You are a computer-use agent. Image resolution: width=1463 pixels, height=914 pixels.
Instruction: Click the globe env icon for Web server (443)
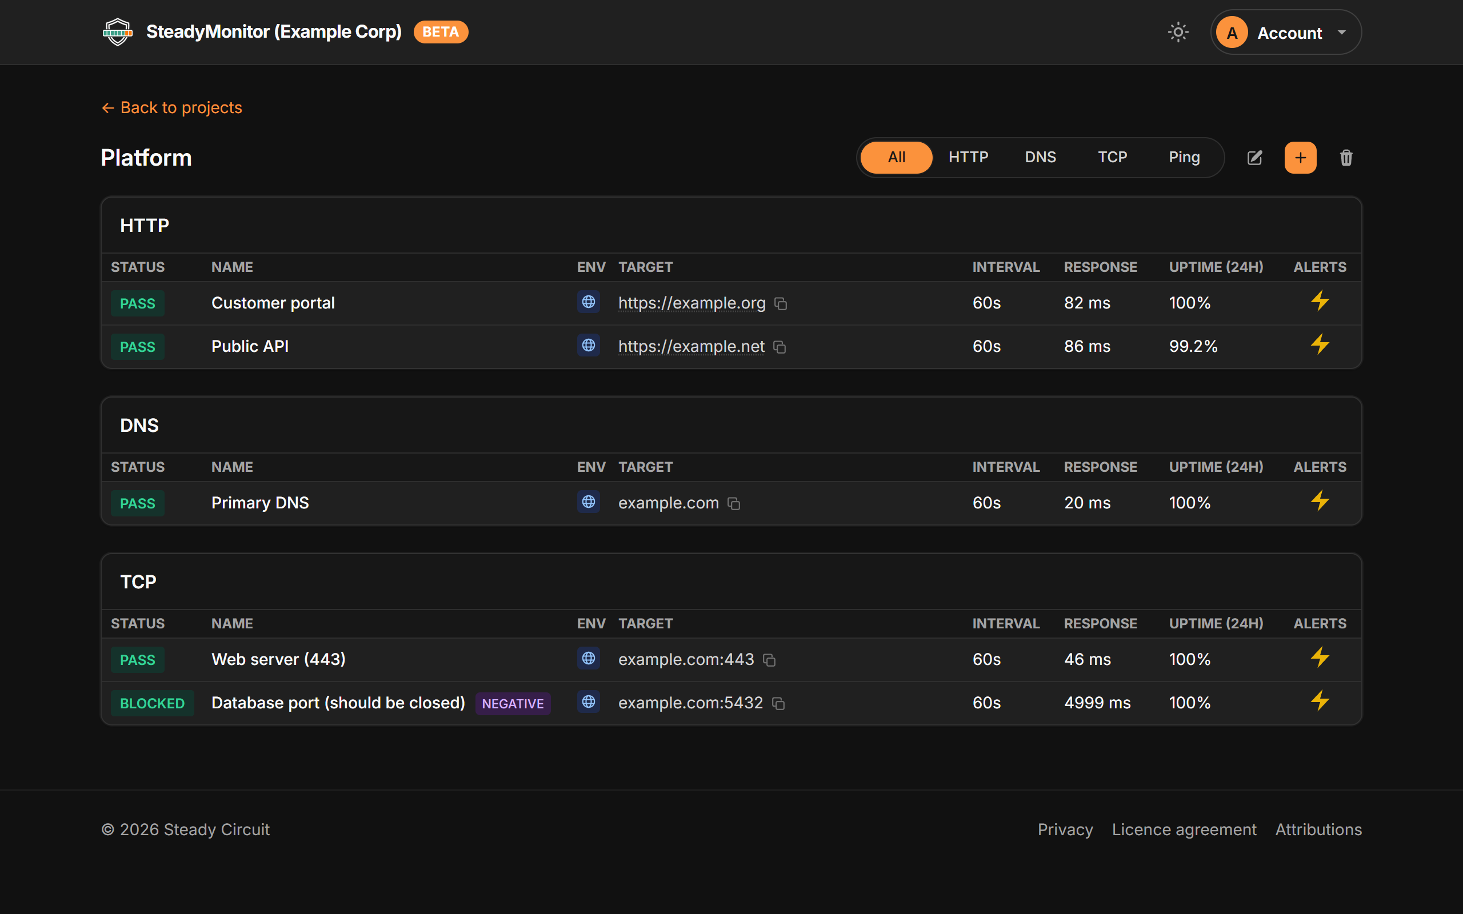click(588, 658)
